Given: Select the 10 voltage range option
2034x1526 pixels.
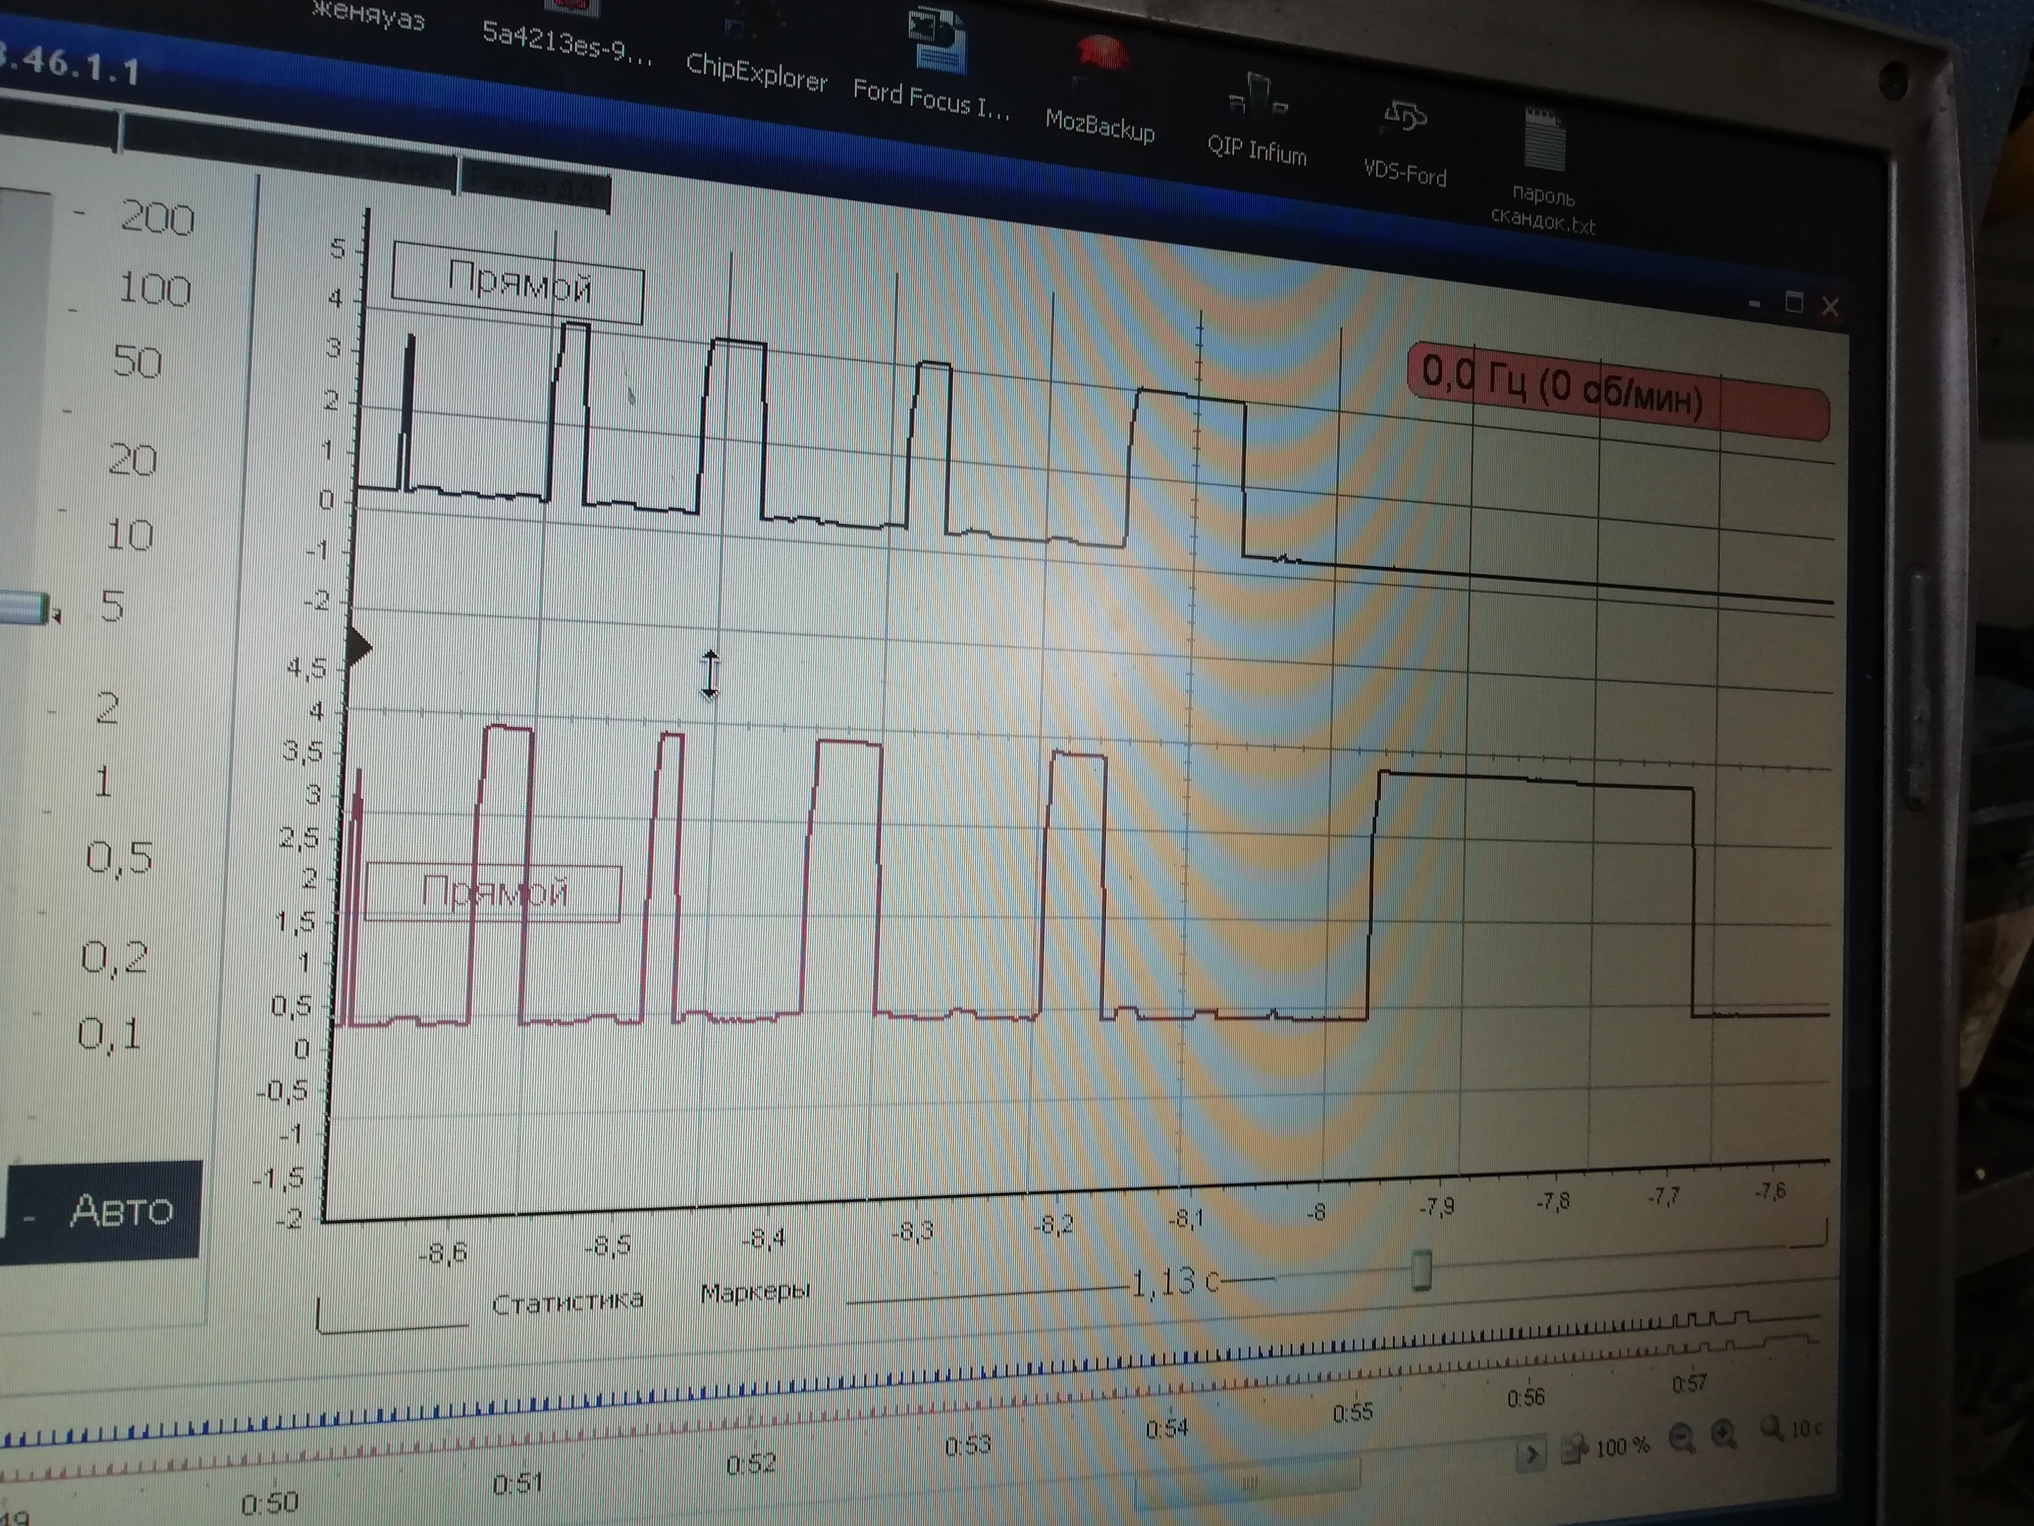Looking at the screenshot, I should (x=129, y=536).
